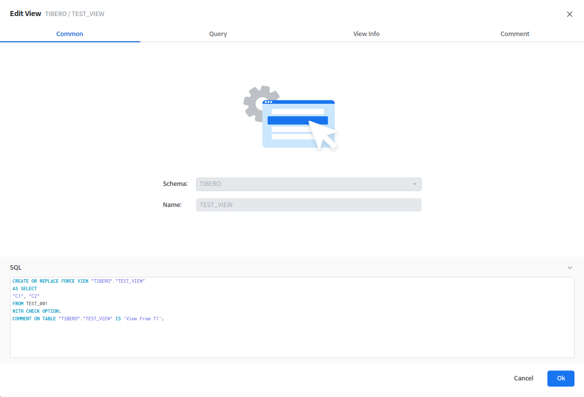Click the CREATE OR REPLACE line in SQL
Screen dimensions: 584x397
click(x=79, y=281)
